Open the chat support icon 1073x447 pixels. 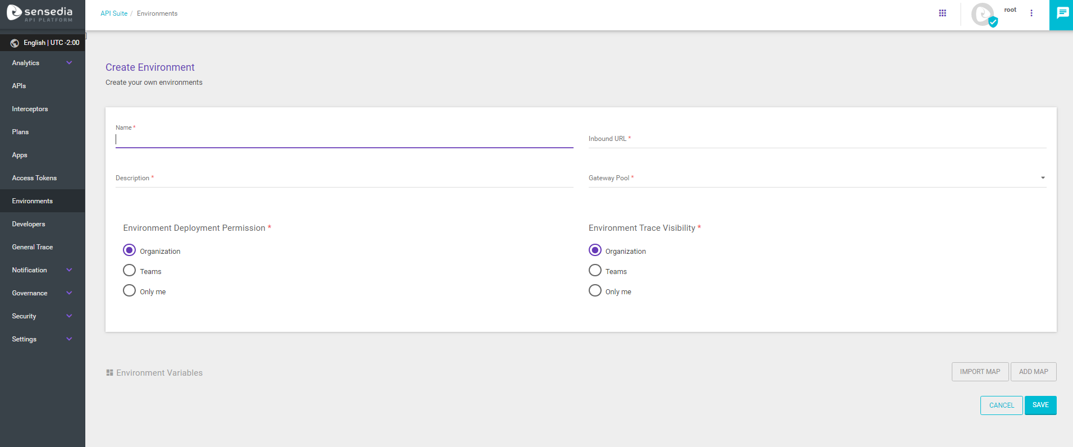(x=1062, y=13)
